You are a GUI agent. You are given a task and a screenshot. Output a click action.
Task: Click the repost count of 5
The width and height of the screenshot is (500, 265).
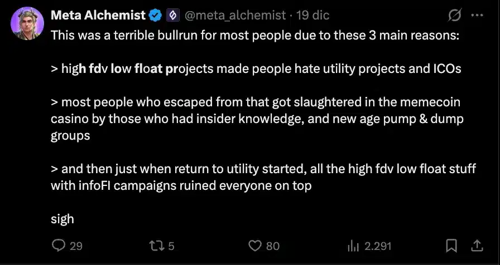pos(171,246)
